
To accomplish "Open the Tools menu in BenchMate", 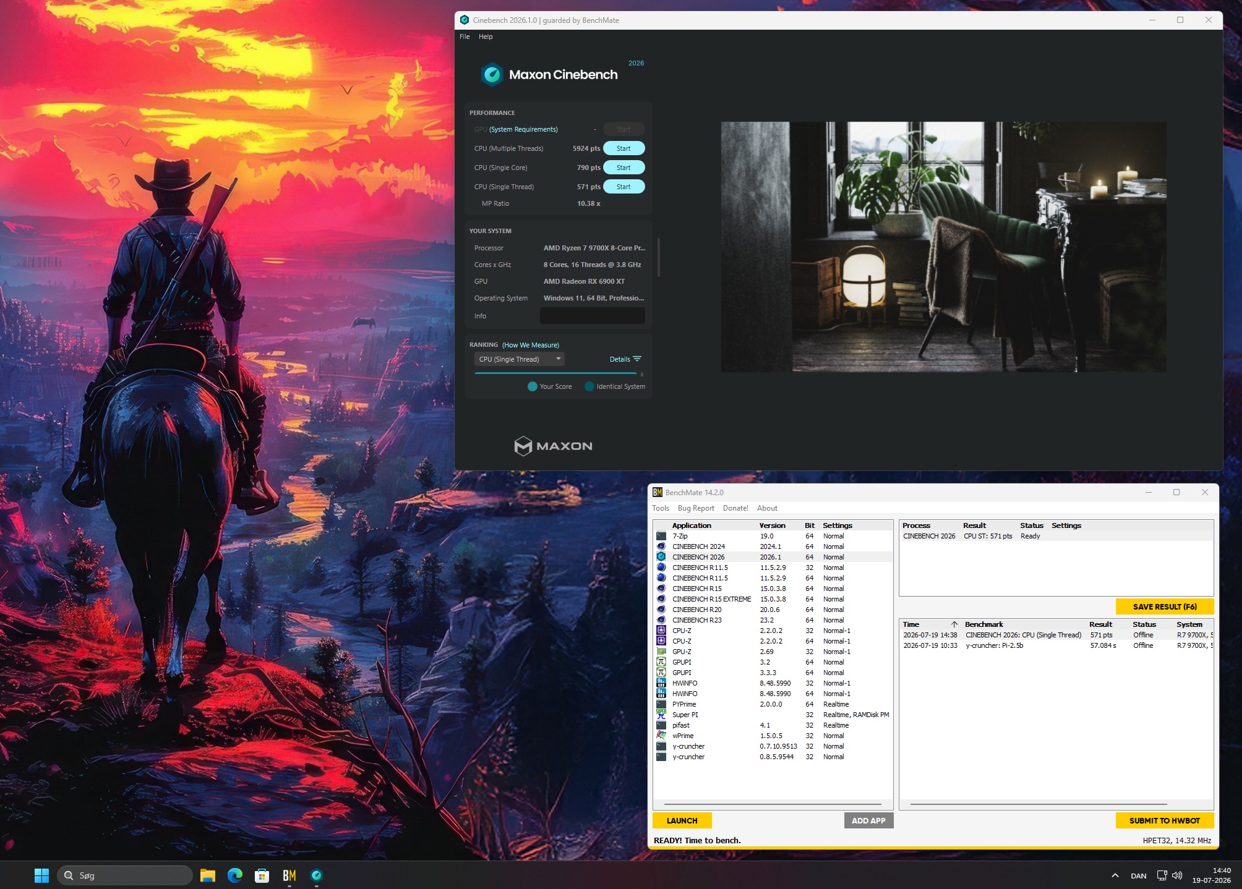I will point(661,508).
